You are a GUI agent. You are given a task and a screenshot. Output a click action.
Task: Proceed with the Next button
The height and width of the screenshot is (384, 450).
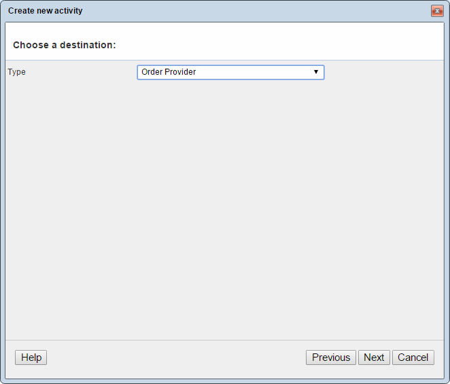pos(374,357)
